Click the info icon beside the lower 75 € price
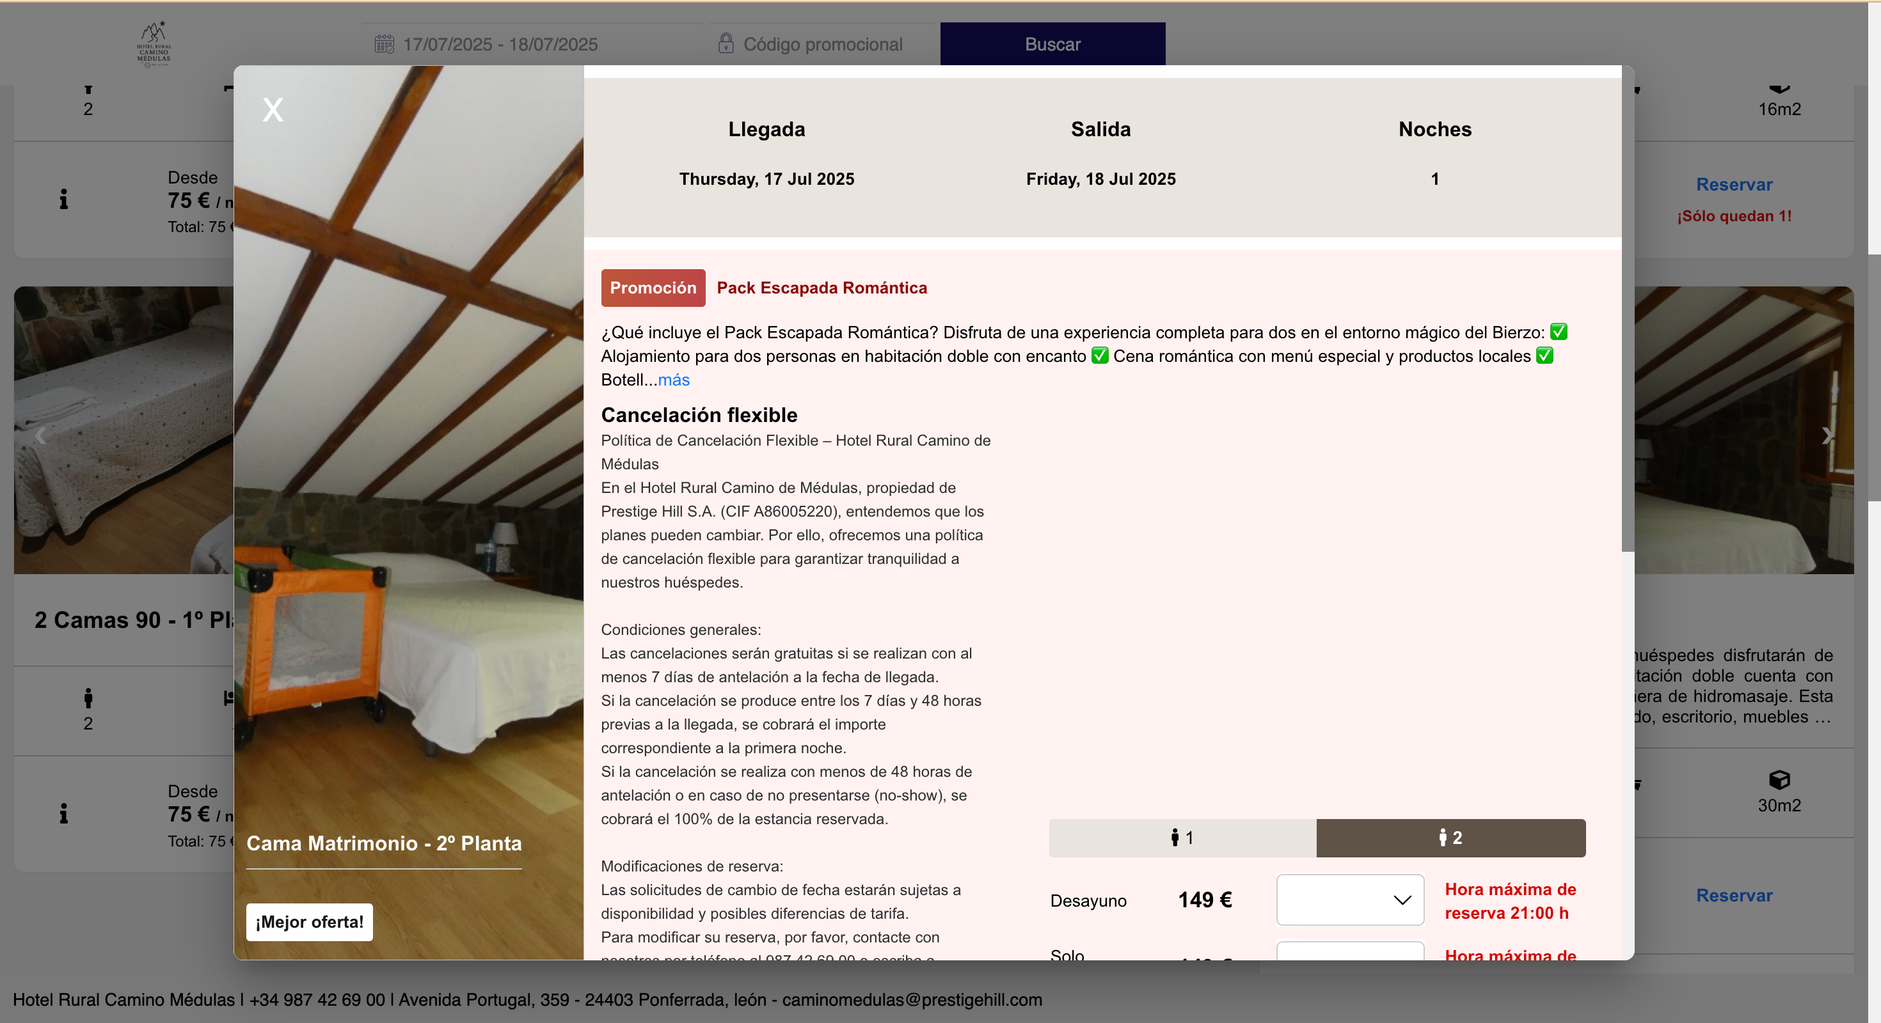The image size is (1881, 1023). pyautogui.click(x=64, y=813)
